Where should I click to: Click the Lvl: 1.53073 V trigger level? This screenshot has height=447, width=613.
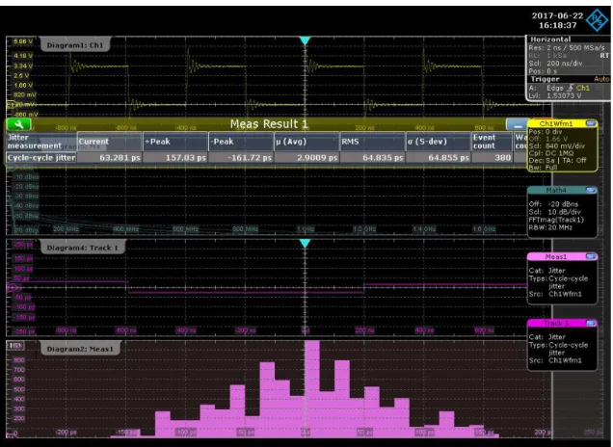pos(555,95)
